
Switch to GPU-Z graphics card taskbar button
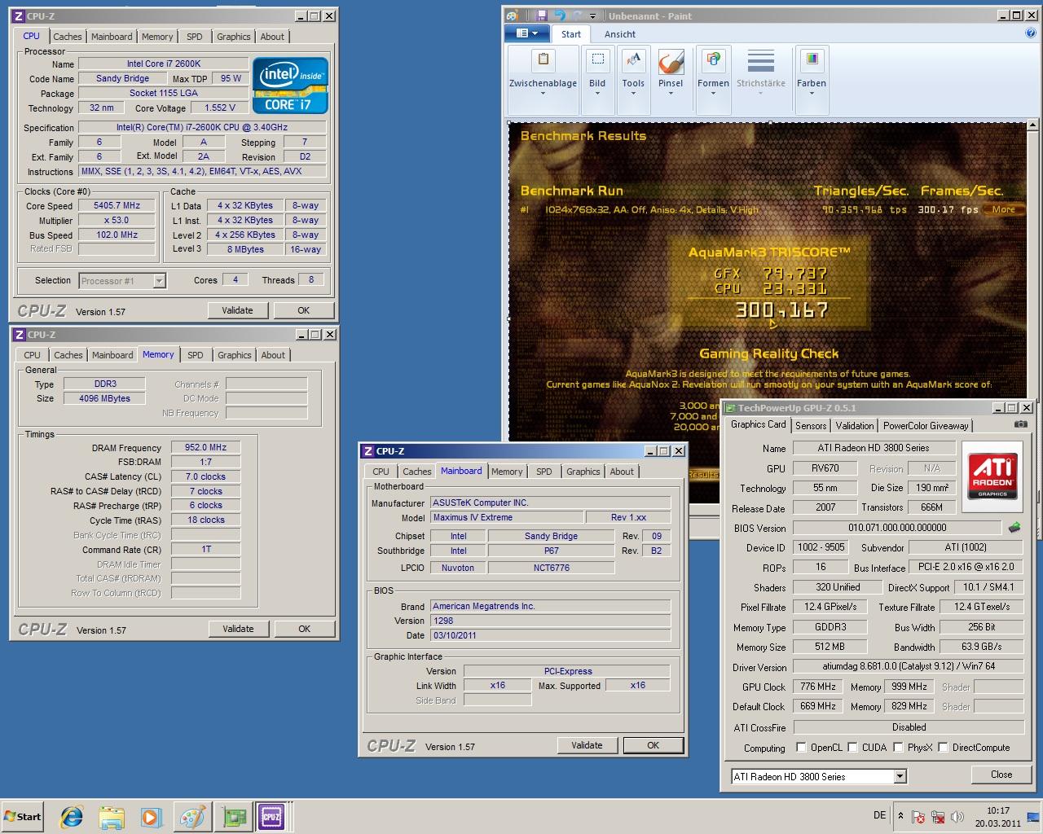(x=235, y=817)
